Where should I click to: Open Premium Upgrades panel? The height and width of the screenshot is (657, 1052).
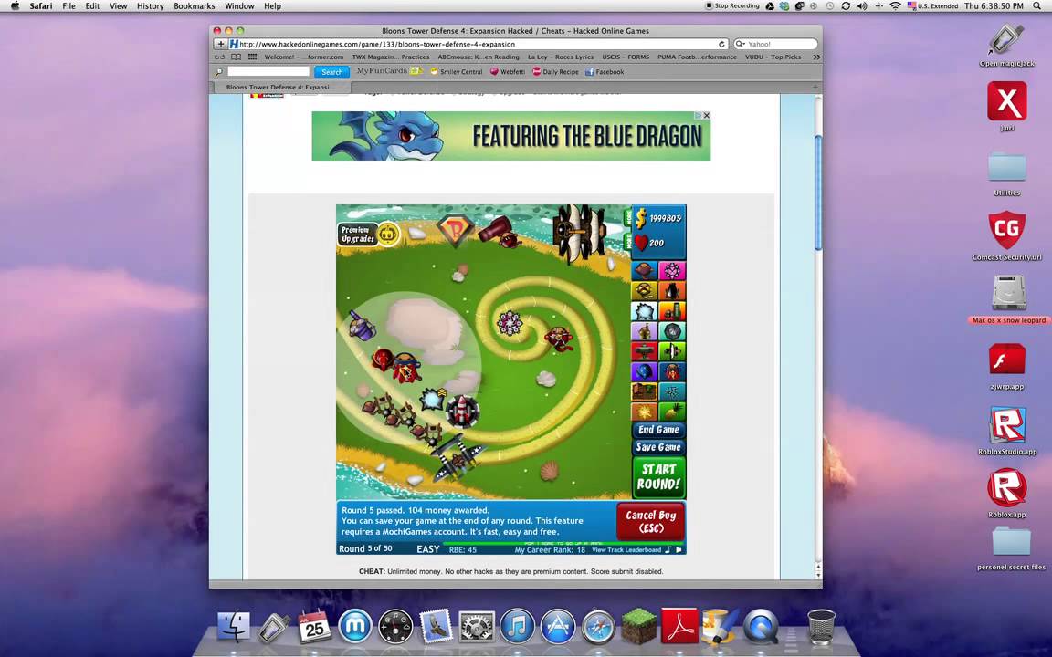368,234
